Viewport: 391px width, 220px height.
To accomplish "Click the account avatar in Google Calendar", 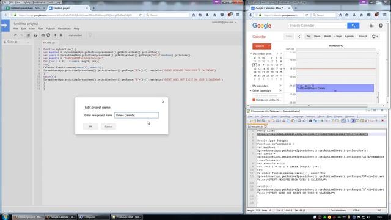I will pos(381,26).
